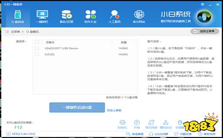Open the 一键装机 one-click install tab
Viewport: 223px width, 138px height.
pos(42,17)
